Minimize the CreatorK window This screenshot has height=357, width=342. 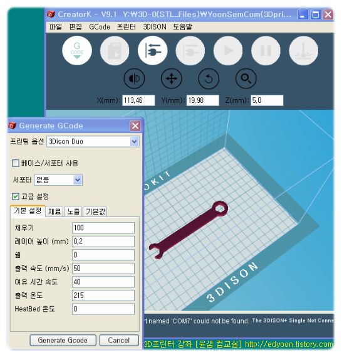pyautogui.click(x=303, y=14)
